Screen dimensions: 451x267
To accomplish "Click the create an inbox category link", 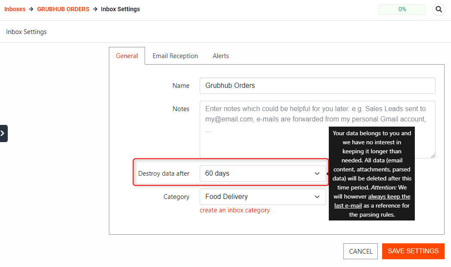I will point(235,210).
